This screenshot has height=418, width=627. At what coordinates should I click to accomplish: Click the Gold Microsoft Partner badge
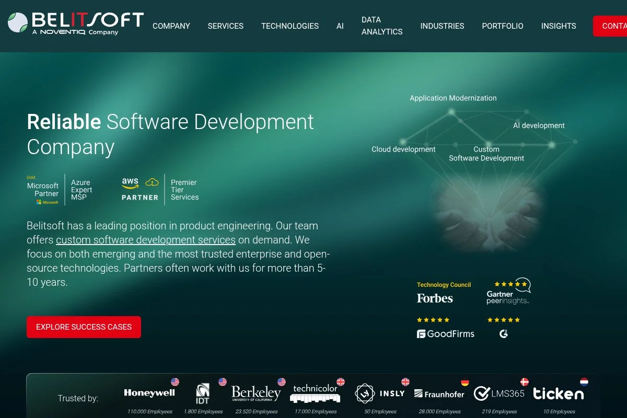43,190
